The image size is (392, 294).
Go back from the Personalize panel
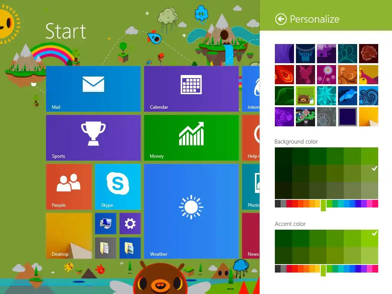click(x=281, y=19)
